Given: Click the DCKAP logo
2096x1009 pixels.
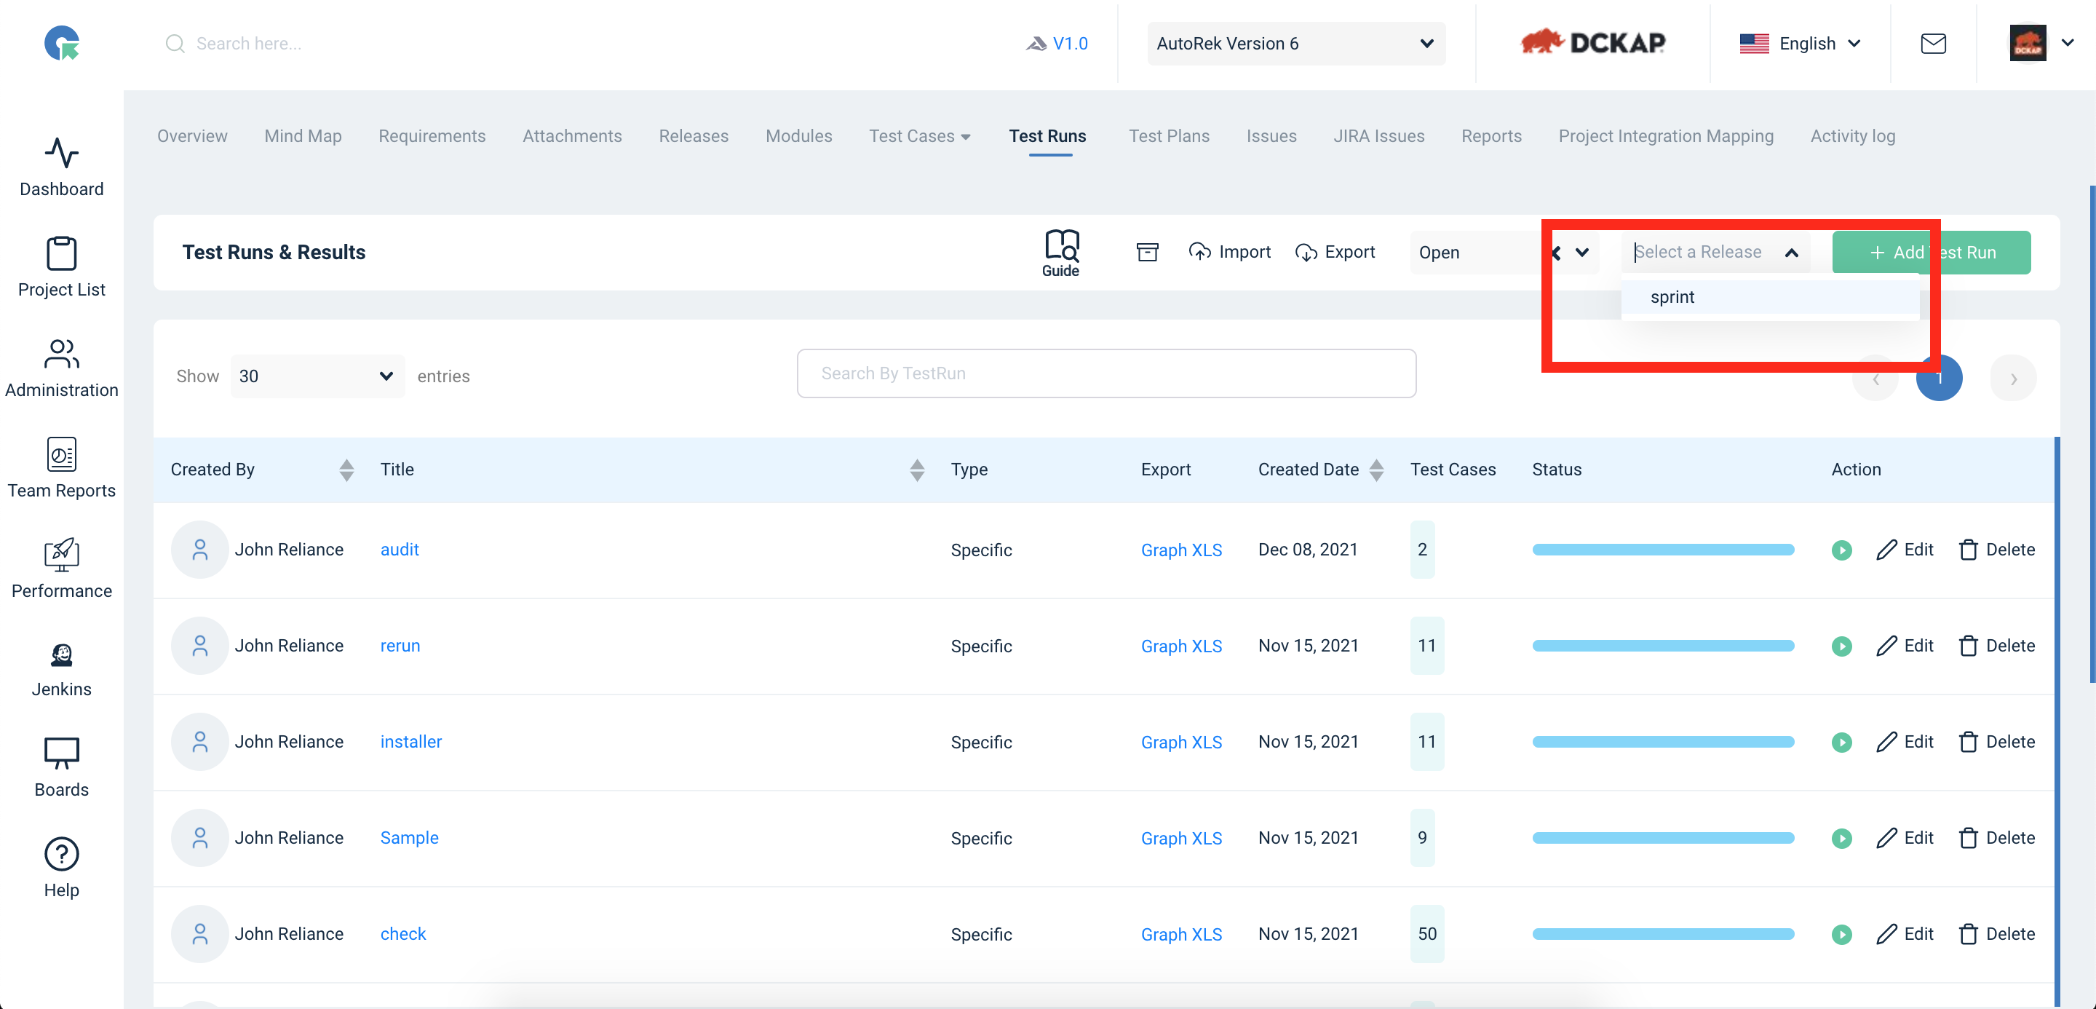Looking at the screenshot, I should 1593,42.
